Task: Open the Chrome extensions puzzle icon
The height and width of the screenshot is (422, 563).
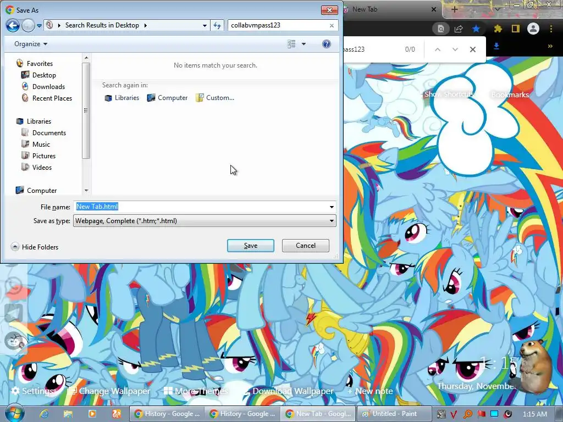Action: coord(498,29)
